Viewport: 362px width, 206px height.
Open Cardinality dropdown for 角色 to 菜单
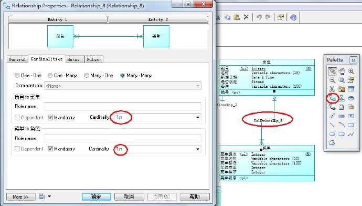(x=198, y=117)
